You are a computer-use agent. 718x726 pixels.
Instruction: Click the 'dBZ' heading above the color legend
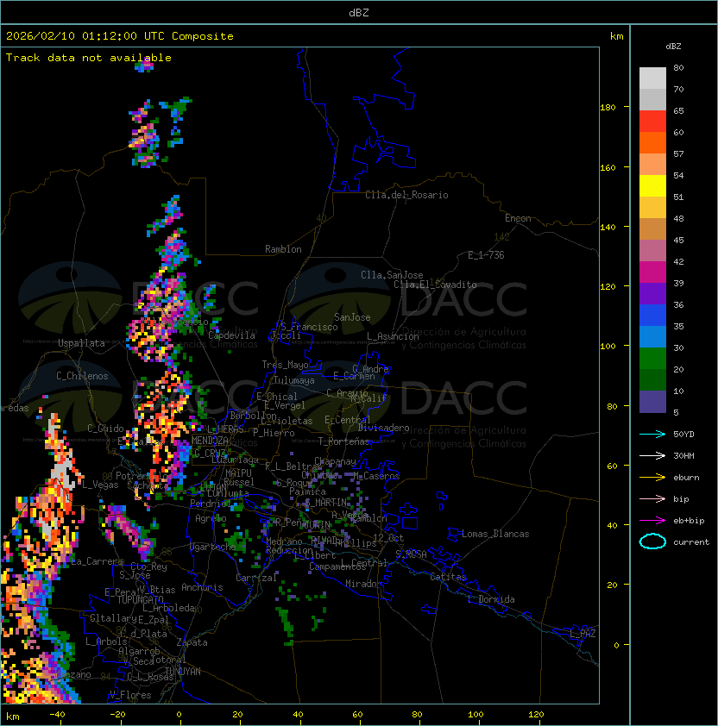tap(673, 47)
